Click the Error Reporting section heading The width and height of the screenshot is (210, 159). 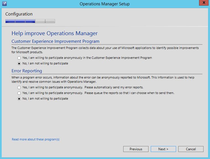(27, 71)
